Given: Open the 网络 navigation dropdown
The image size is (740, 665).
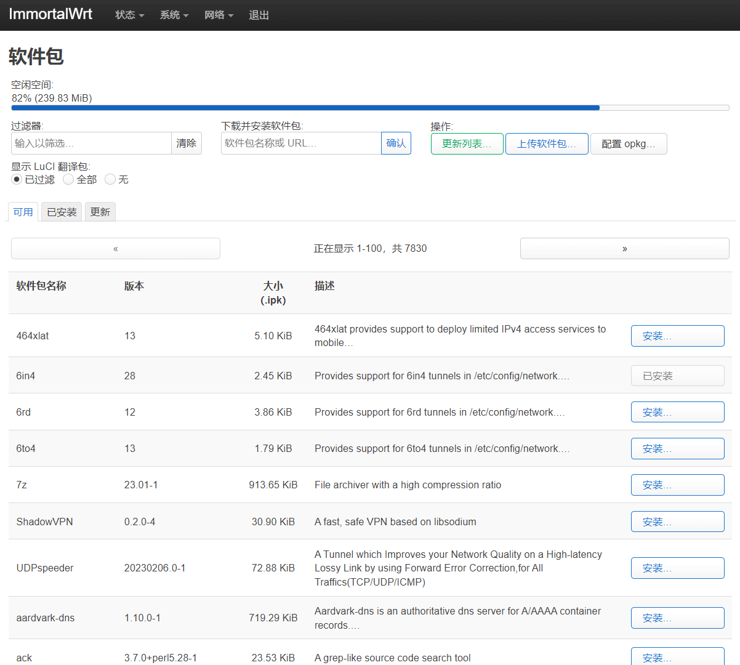Looking at the screenshot, I should [219, 15].
